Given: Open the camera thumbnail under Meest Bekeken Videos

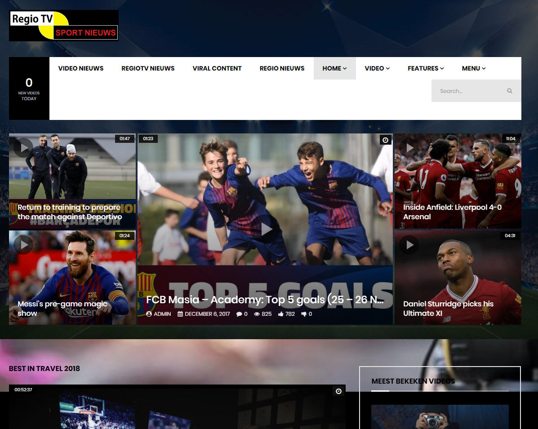Looking at the screenshot, I should click(x=440, y=417).
